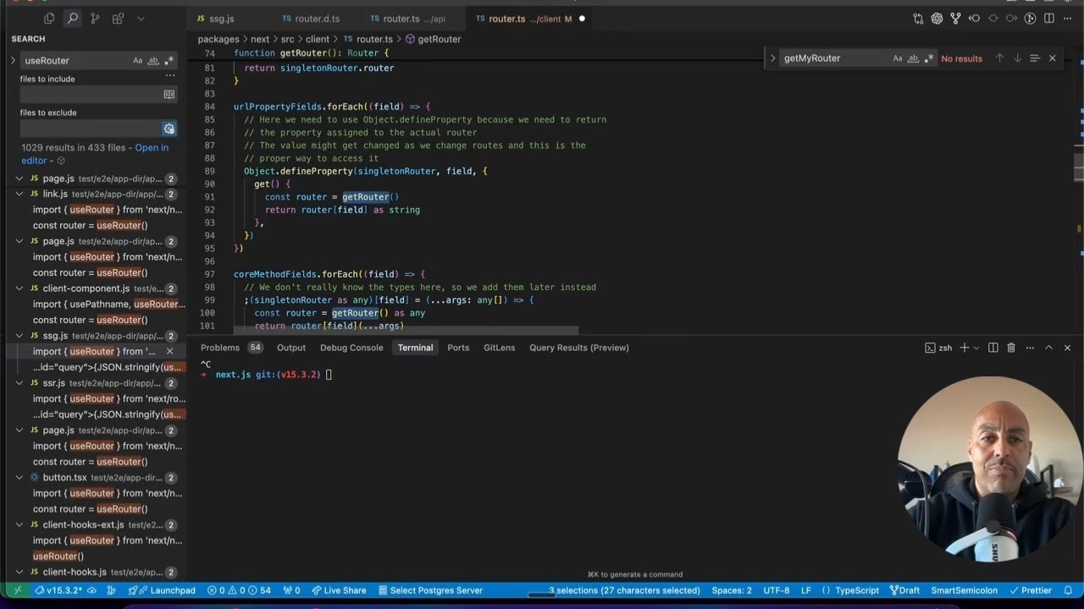Toggle Search Only in Open Editors
This screenshot has width=1084, height=609.
169,95
